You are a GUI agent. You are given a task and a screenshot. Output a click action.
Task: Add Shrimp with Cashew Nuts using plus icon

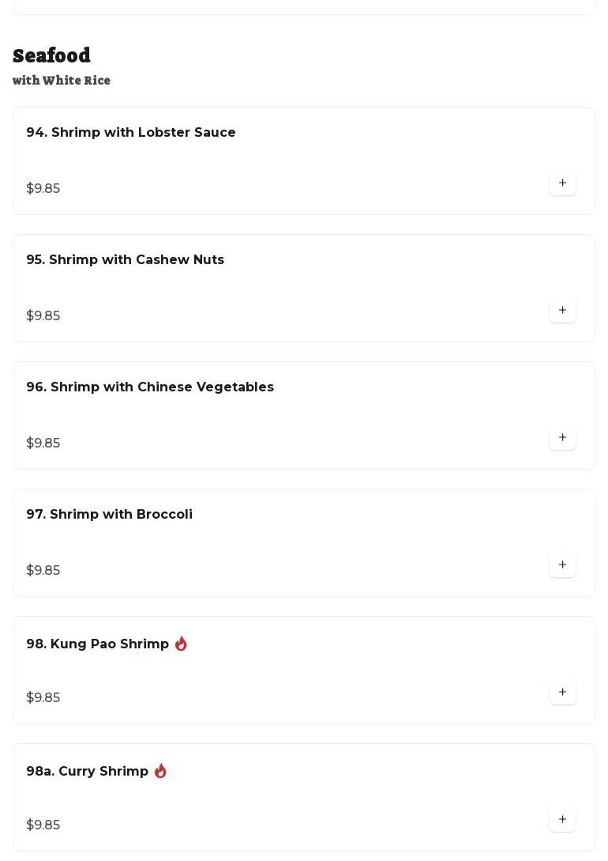pos(562,310)
